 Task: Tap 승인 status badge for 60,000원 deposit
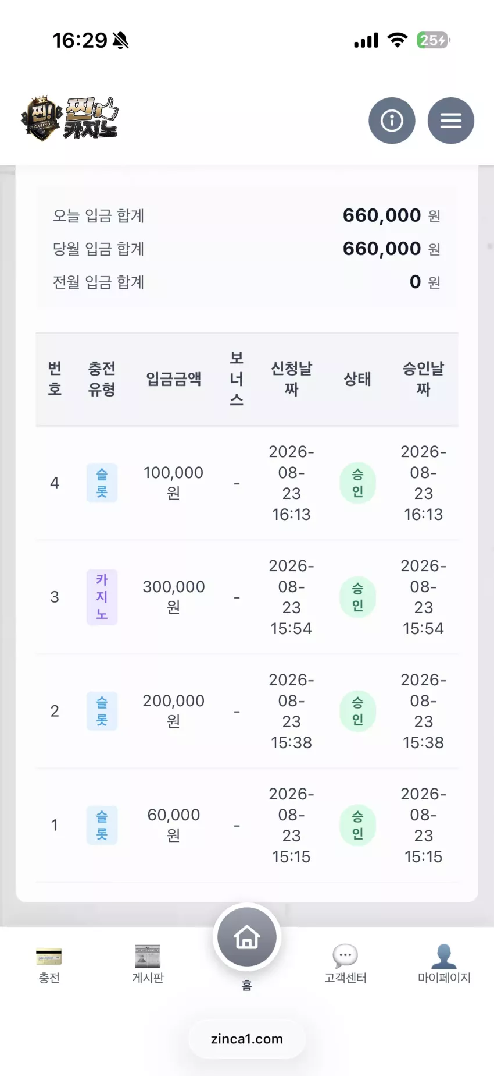357,825
